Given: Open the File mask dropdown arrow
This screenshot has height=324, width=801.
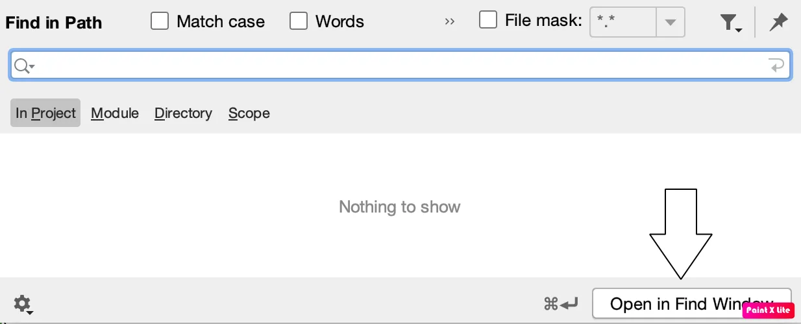Looking at the screenshot, I should click(671, 23).
